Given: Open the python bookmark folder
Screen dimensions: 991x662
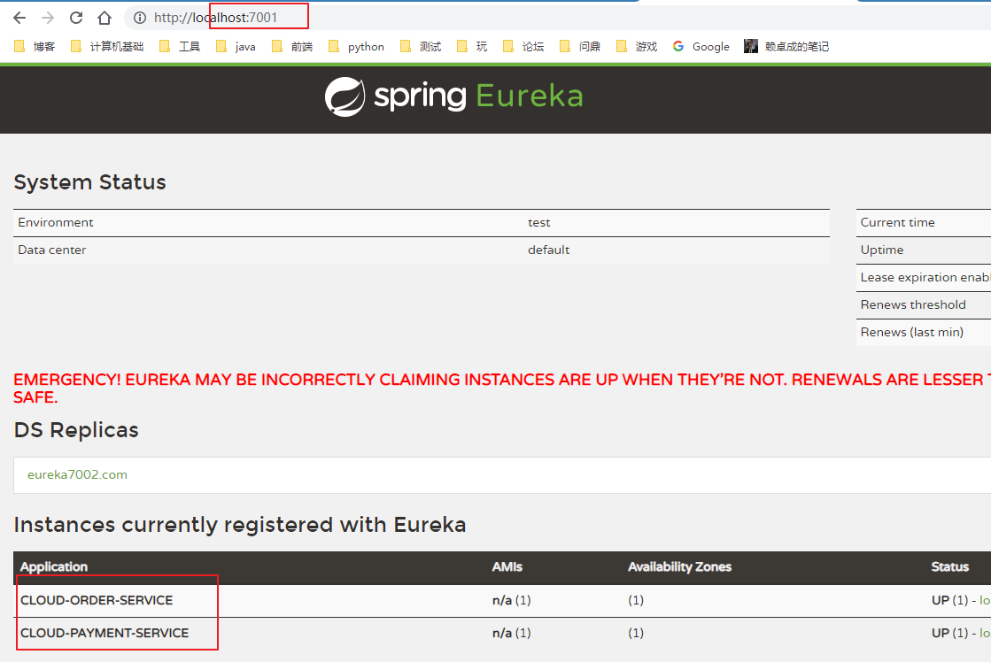Looking at the screenshot, I should (x=356, y=46).
